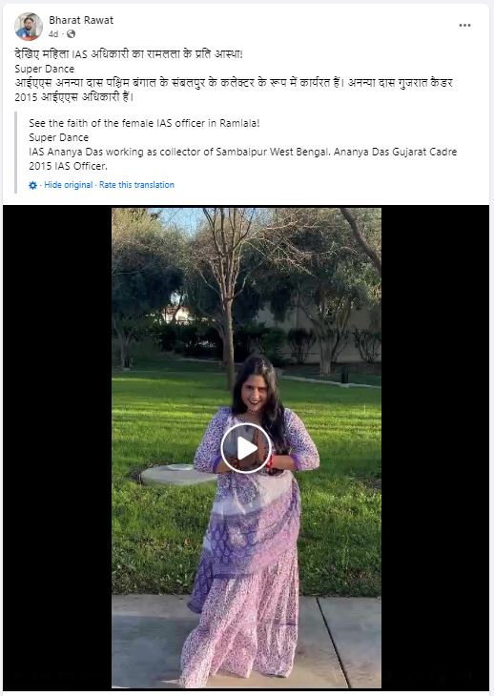Click Rate this translation link
The width and height of the screenshot is (494, 696).
[136, 185]
